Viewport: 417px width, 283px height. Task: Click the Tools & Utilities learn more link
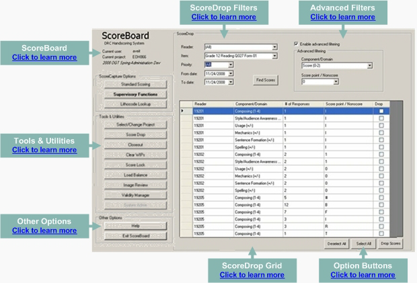tap(44, 150)
